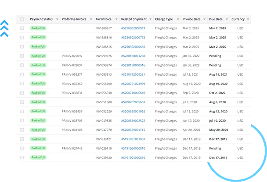
Task: Tick the checkbox on the INV-047070 row
Action: point(22,130)
